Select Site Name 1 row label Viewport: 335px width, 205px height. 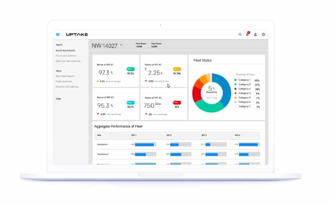[103, 145]
